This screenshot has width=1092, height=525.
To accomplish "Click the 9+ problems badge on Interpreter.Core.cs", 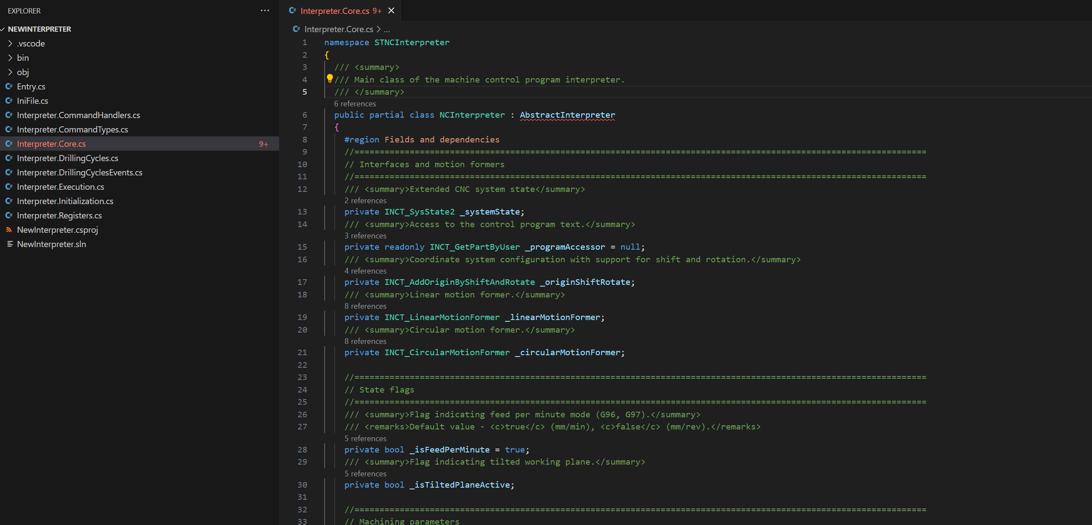I will pyautogui.click(x=263, y=144).
